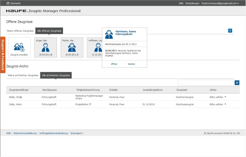Expand Bitte wählen dropdown for Zeller, Heinz
The image size is (246, 157).
[x=218, y=104]
